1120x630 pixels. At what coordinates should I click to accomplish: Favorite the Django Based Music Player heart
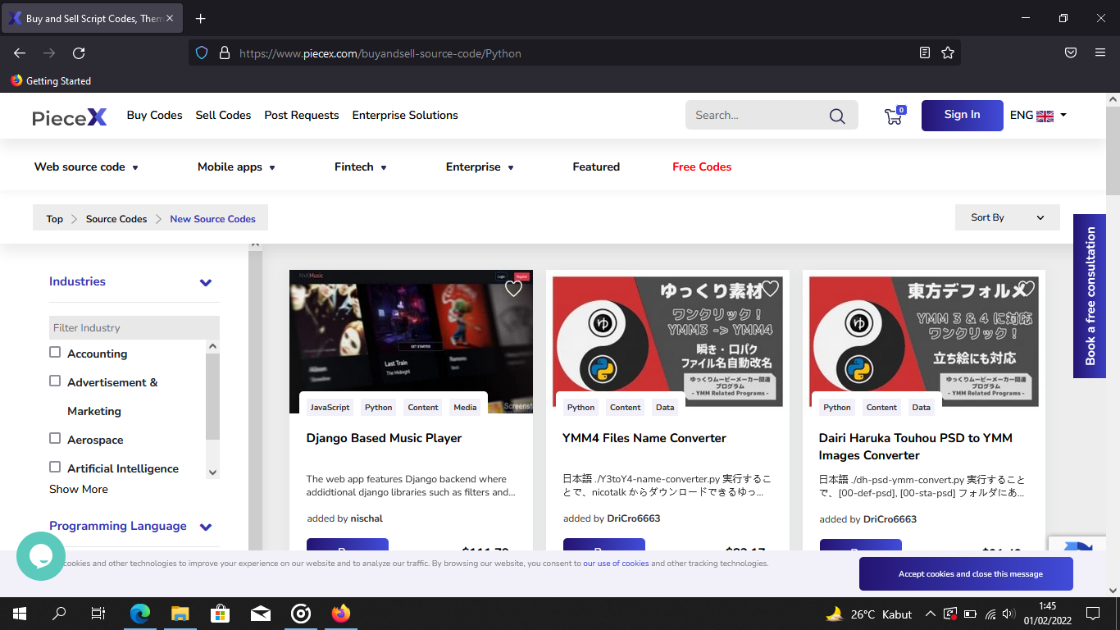514,289
